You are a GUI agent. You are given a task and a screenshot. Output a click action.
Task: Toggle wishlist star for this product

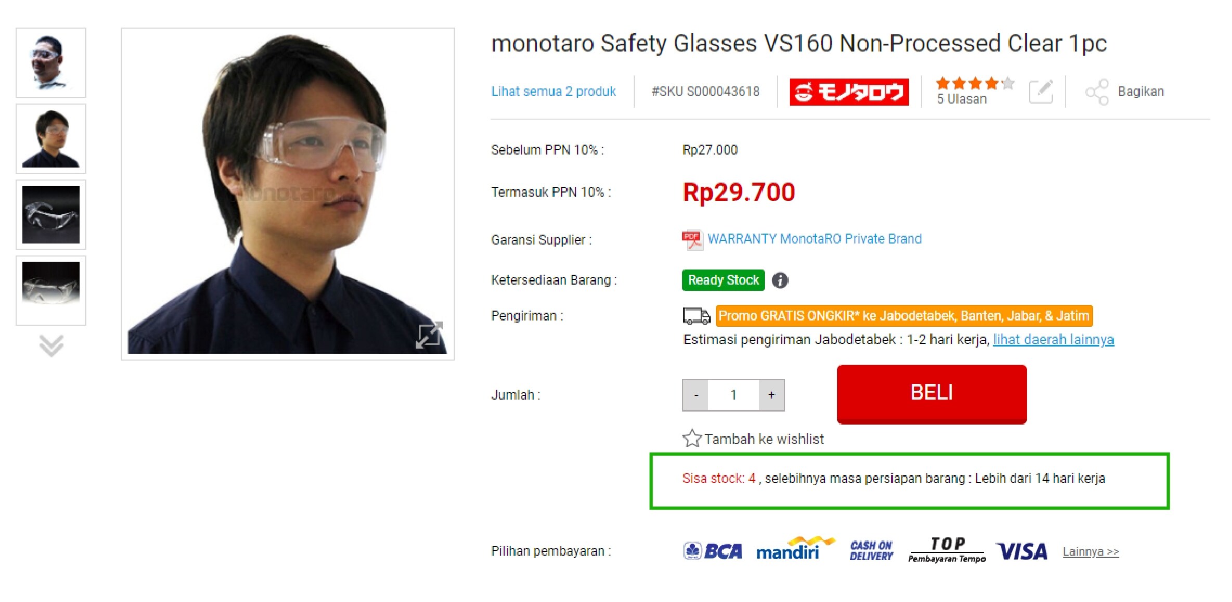[x=692, y=439]
